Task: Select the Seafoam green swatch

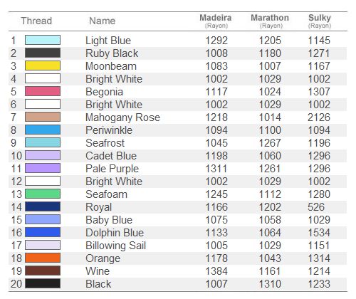Action: [43, 194]
